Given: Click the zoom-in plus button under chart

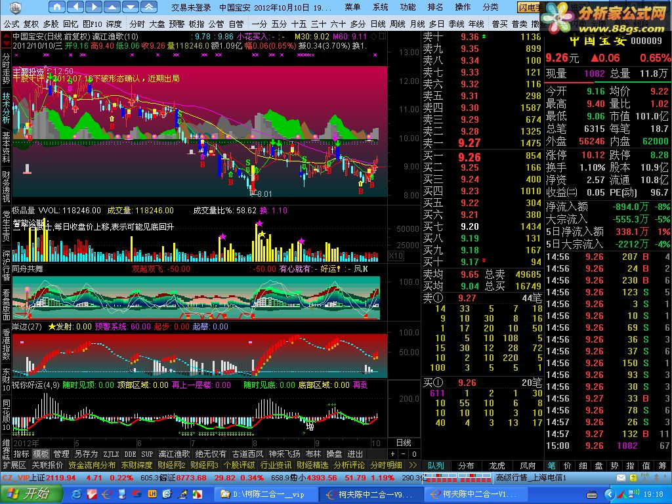Looking at the screenshot, I should (x=393, y=454).
